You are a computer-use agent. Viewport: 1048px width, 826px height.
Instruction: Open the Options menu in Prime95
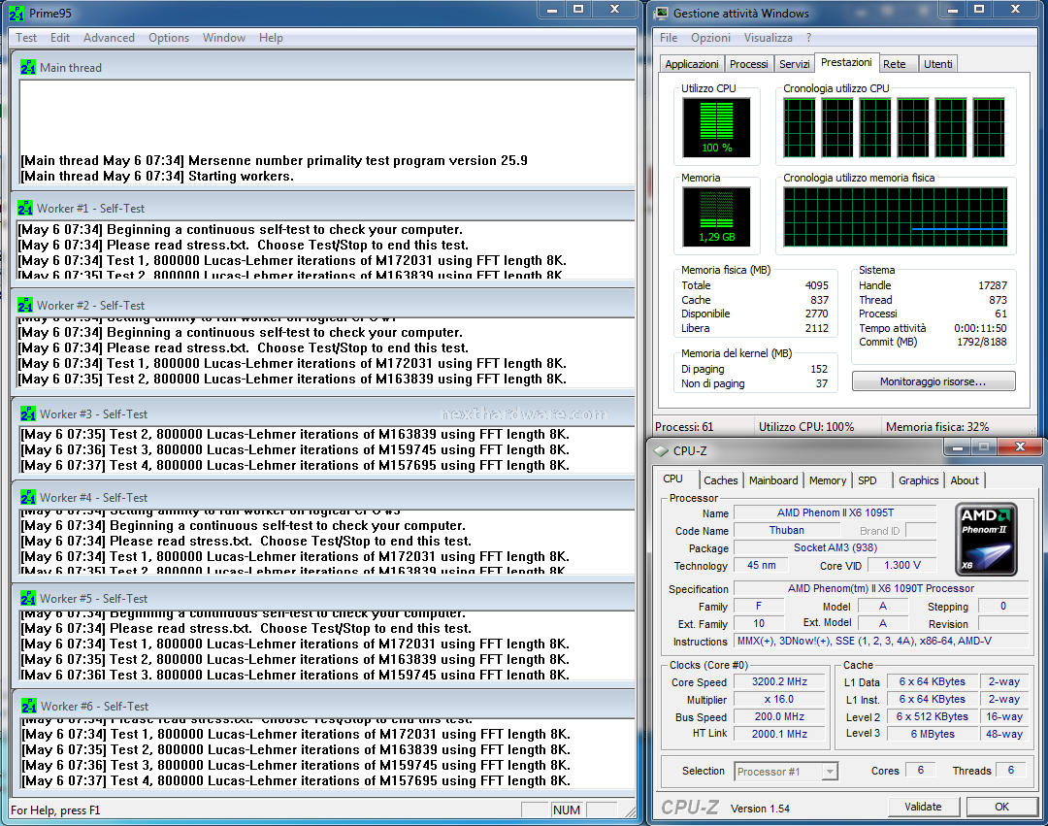pyautogui.click(x=169, y=38)
